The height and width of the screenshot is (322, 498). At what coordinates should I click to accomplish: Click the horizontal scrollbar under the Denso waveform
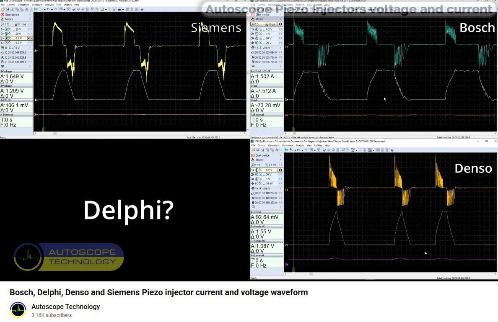coord(391,274)
